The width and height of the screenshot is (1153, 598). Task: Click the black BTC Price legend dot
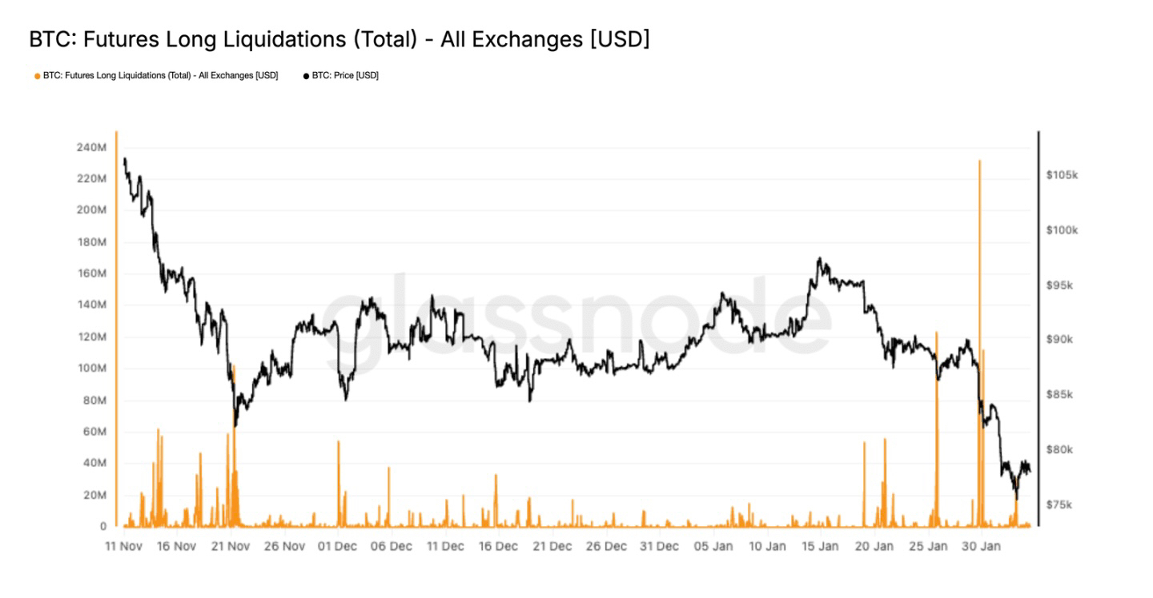pyautogui.click(x=306, y=76)
